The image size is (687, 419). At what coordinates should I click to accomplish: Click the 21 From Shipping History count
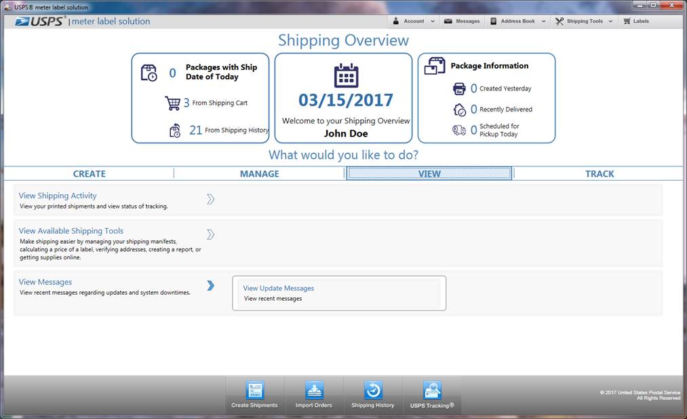click(195, 130)
